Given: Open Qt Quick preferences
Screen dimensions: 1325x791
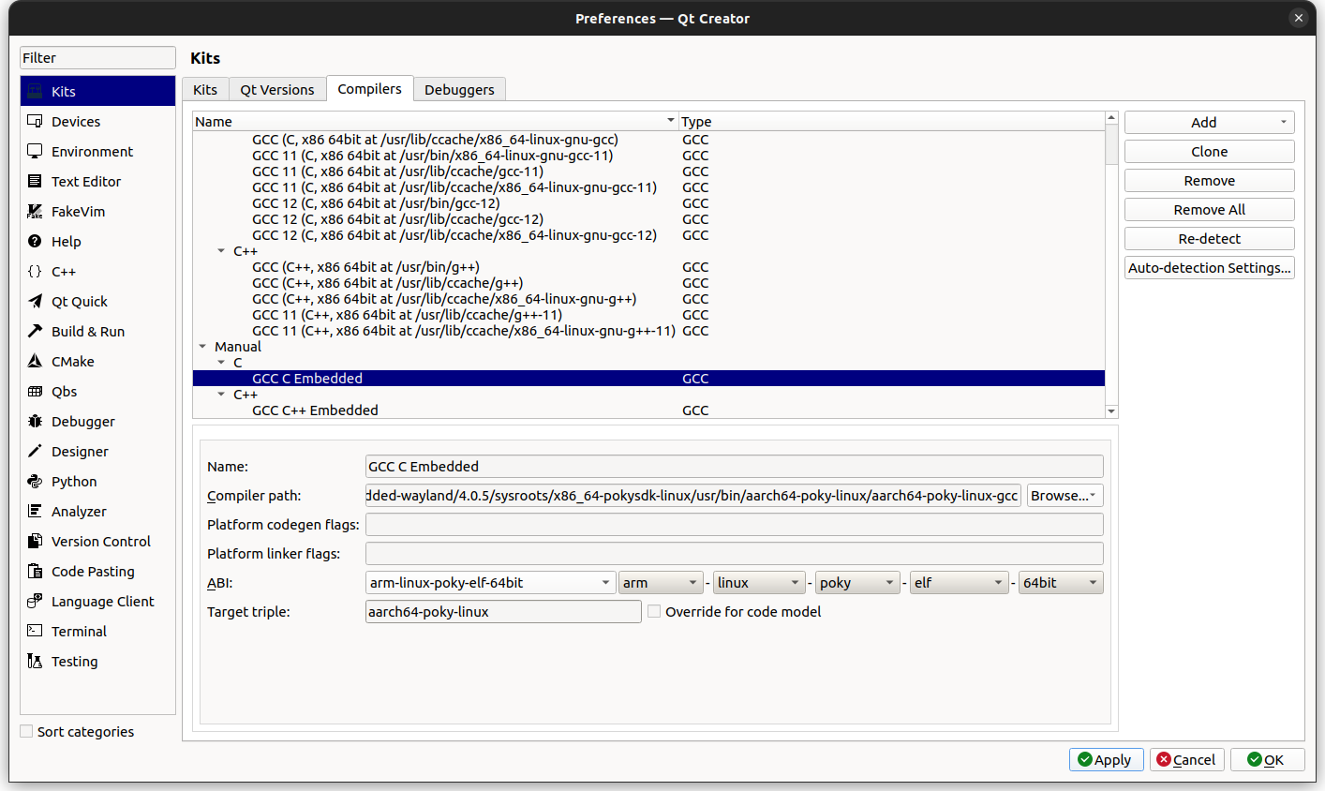Looking at the screenshot, I should (x=36, y=301).
